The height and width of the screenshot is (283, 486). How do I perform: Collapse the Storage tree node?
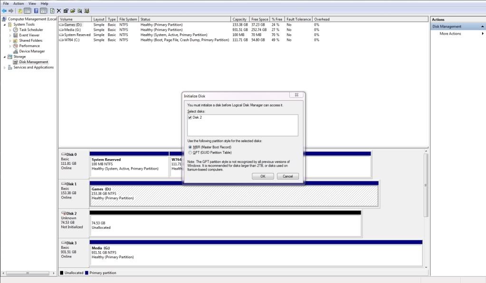pos(5,57)
